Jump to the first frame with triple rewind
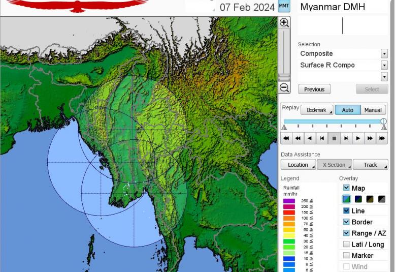 pos(286,138)
